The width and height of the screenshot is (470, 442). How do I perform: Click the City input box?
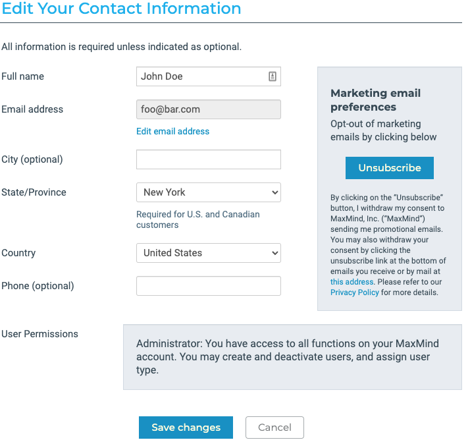click(208, 159)
